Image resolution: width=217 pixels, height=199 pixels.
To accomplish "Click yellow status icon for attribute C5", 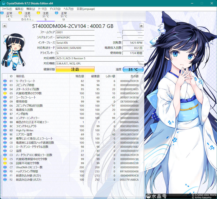I will pyautogui.click(x=5, y=159).
